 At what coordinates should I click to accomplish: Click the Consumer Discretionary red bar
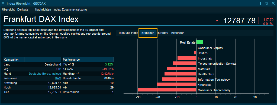167,90
